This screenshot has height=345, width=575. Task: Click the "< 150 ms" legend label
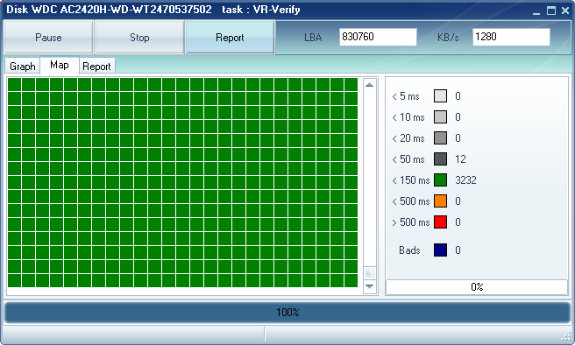coord(411,180)
